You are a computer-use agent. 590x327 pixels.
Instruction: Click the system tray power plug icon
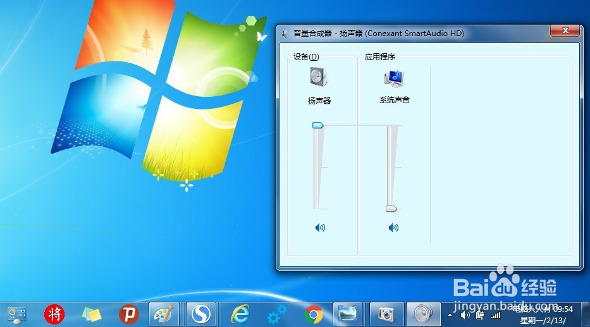point(480,316)
